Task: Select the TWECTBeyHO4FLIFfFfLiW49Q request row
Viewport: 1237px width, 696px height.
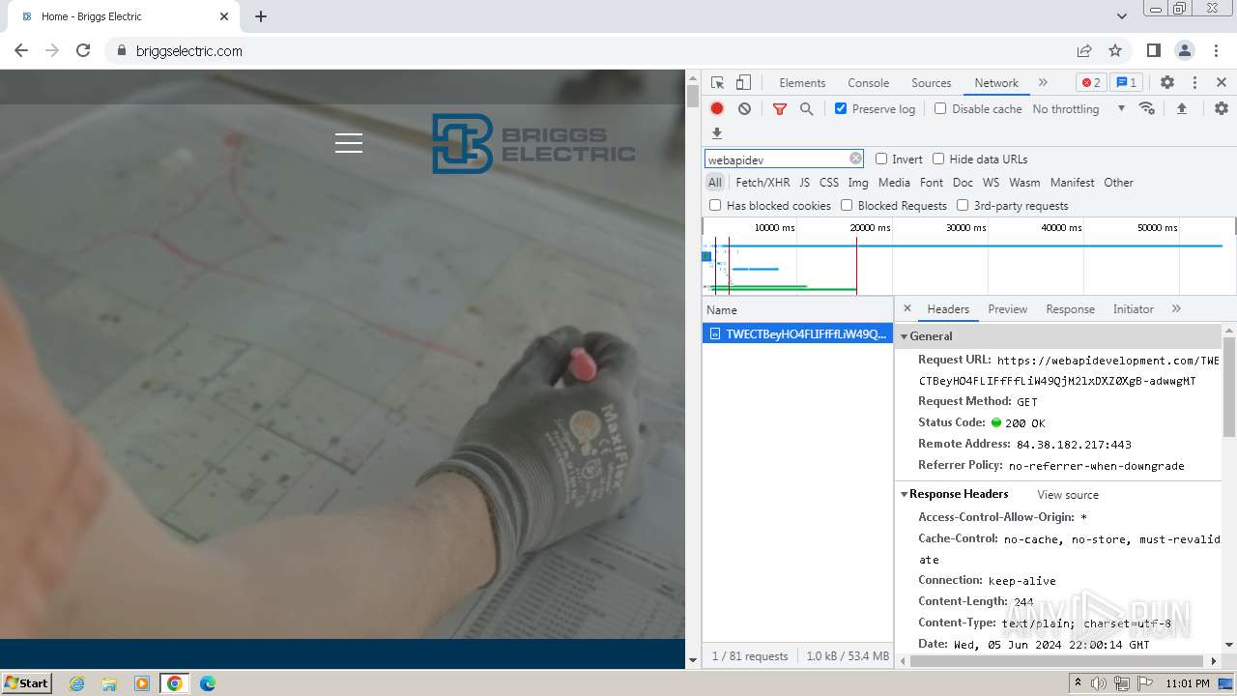Action: coord(797,333)
